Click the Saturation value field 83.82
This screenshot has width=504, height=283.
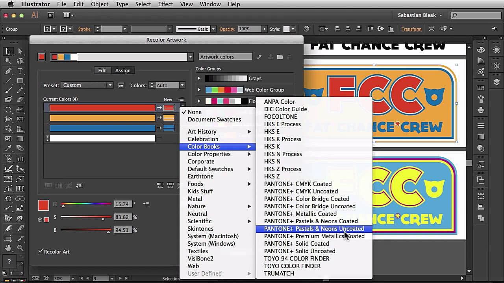[x=122, y=217]
